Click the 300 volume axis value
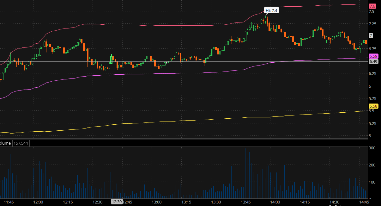Viewport: 381px width, 206px height. pos(372,148)
